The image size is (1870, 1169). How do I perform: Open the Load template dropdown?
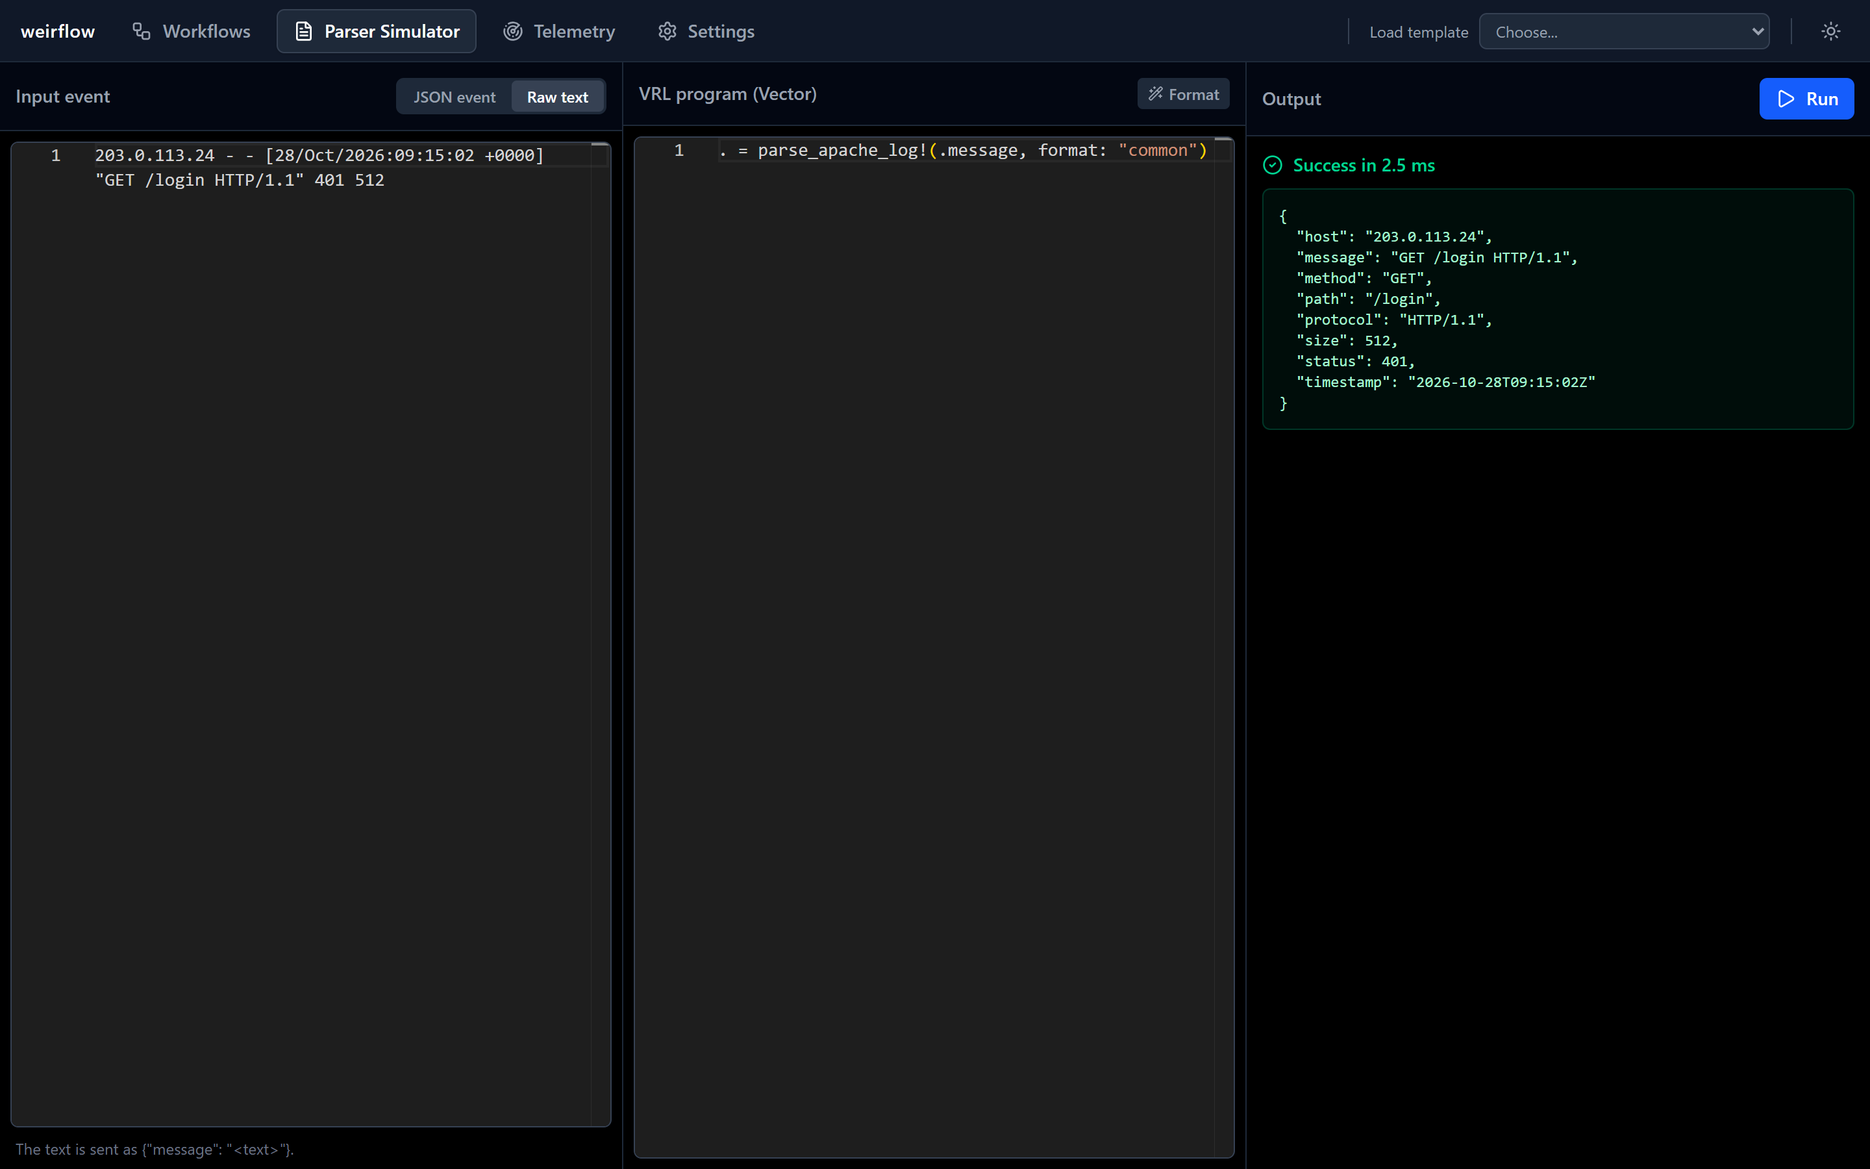click(1623, 32)
